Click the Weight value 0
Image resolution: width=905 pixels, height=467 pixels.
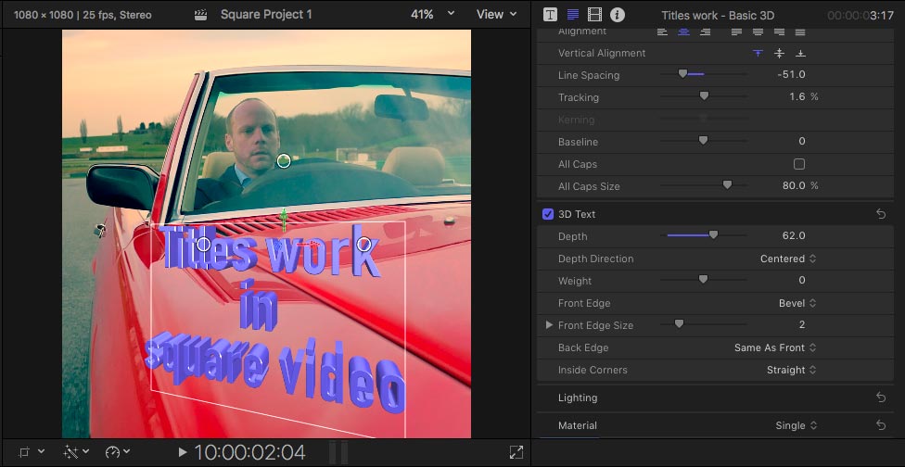[802, 280]
